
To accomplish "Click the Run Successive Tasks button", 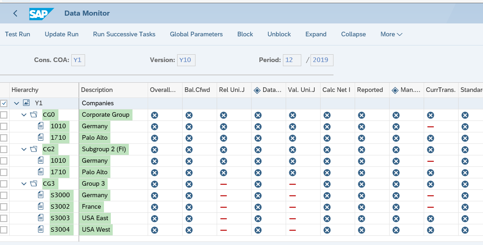I will tap(124, 34).
